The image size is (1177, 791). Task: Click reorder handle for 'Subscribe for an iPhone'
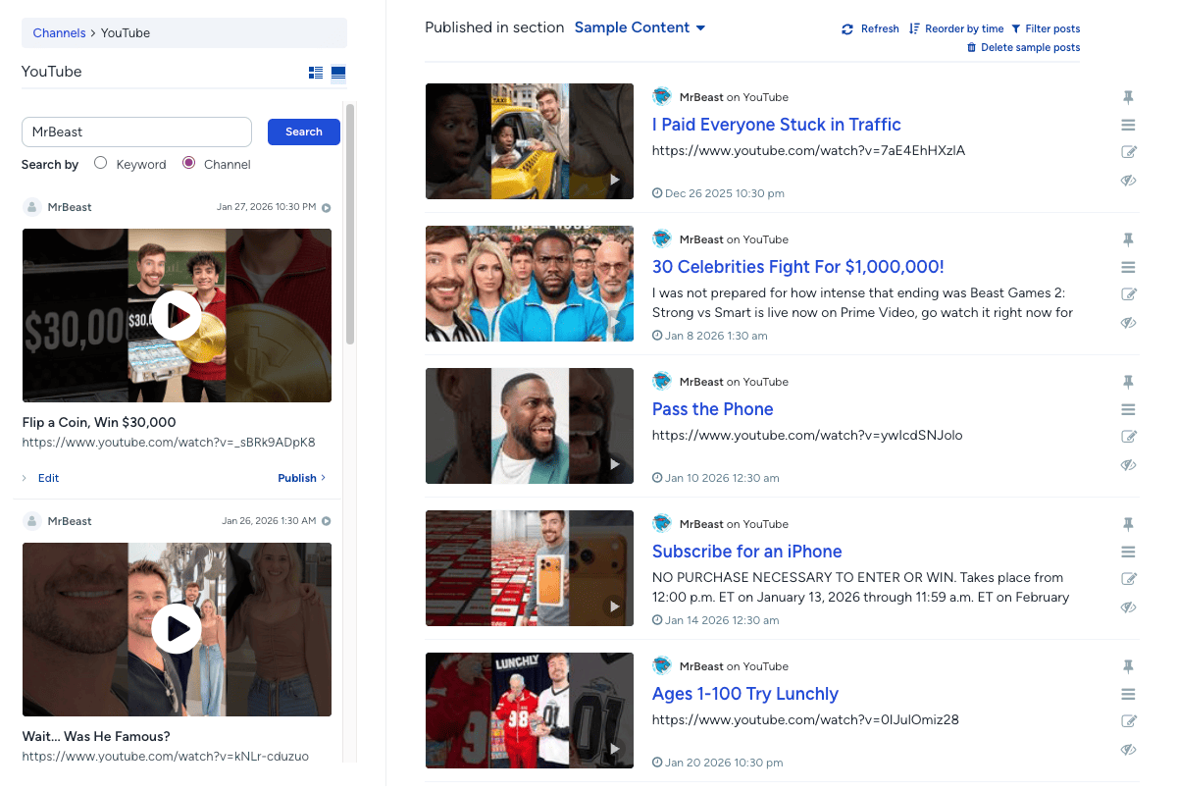pyautogui.click(x=1128, y=552)
